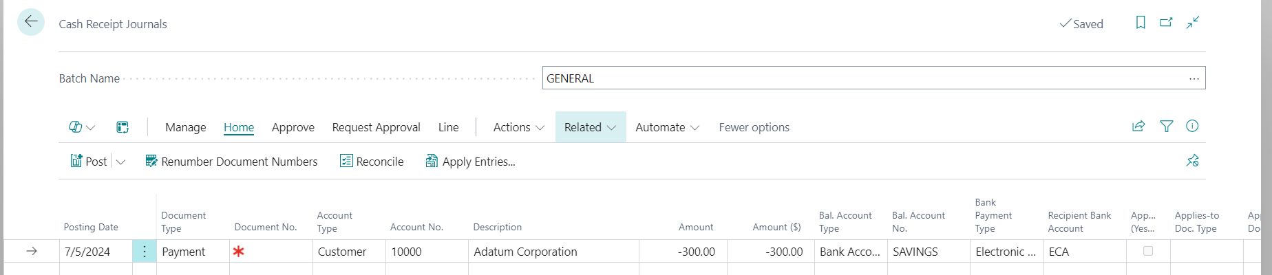Click the Recipient Bank Account column header
Viewport: 1272px width, 275px height.
[x=1079, y=221]
